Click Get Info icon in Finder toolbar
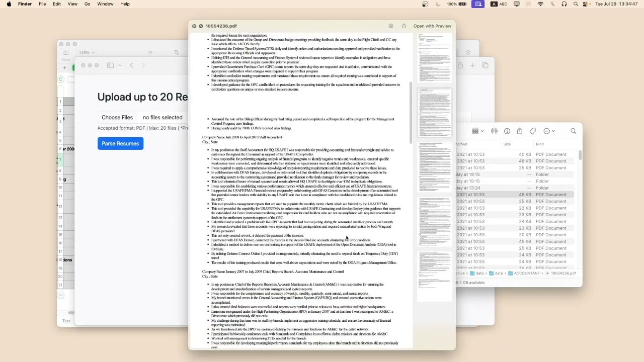 [507, 131]
